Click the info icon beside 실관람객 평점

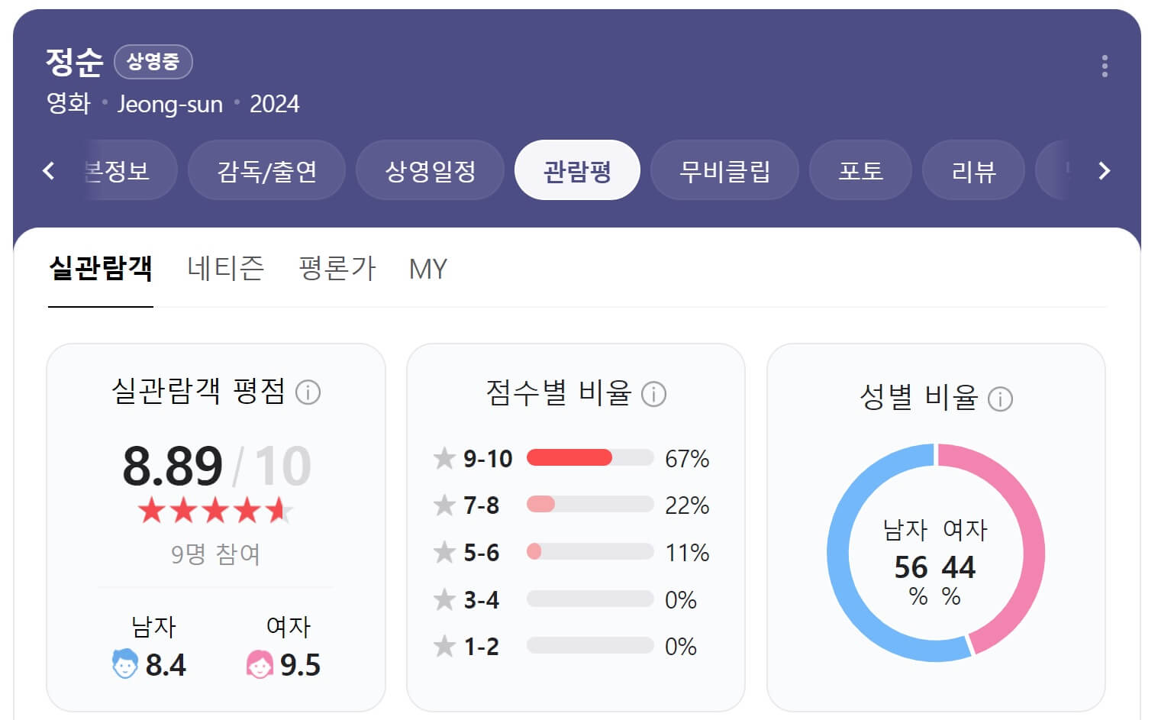[x=307, y=392]
